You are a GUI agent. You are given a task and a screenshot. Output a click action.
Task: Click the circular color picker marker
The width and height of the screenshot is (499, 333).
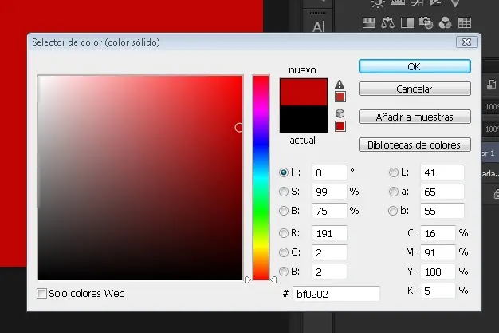click(x=238, y=127)
